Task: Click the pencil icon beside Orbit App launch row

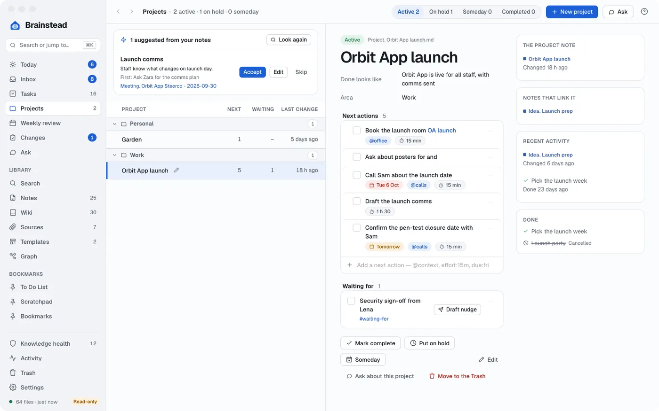Action: 177,171
